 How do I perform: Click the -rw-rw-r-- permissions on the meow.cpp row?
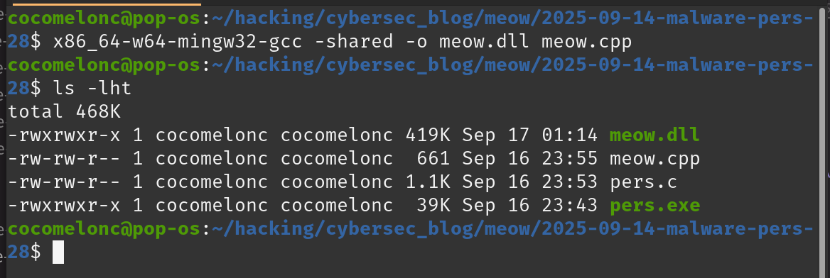pyautogui.click(x=65, y=159)
